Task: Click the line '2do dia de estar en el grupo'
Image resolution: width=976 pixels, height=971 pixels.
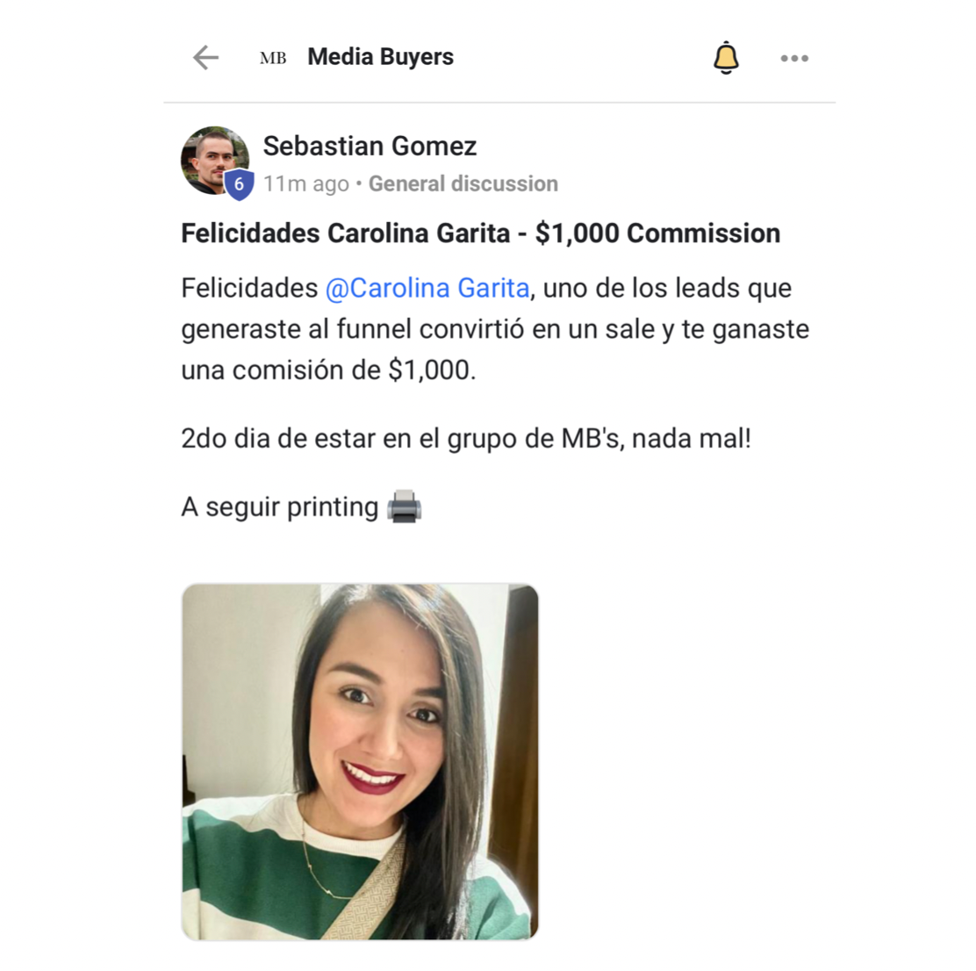Action: pos(466,438)
